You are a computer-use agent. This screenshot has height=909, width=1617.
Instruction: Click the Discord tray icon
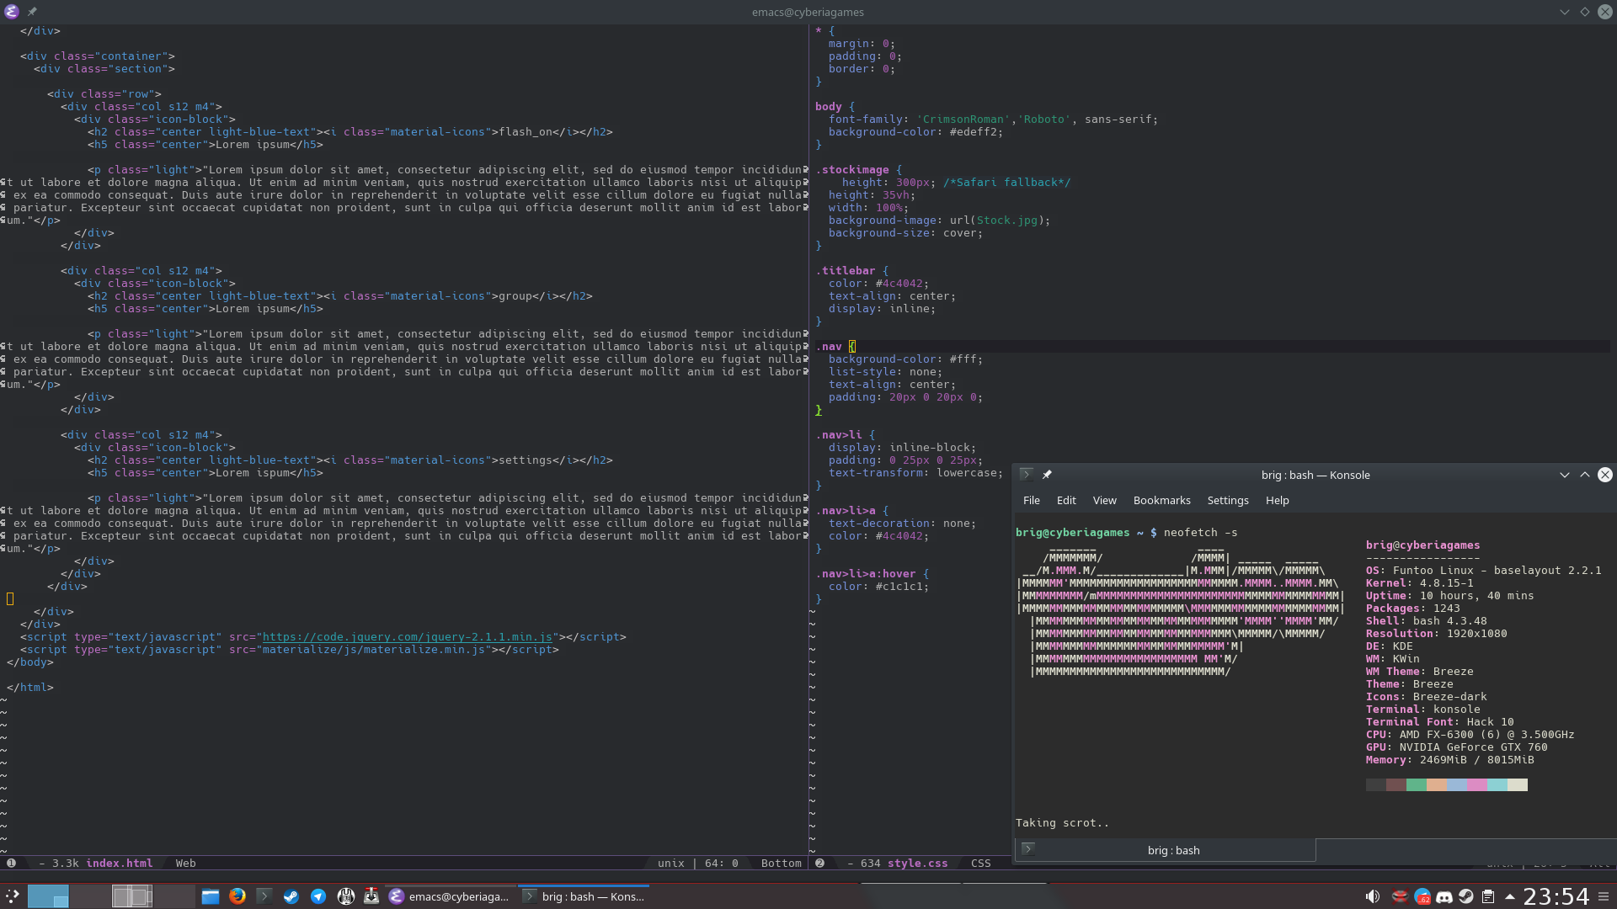click(1444, 896)
